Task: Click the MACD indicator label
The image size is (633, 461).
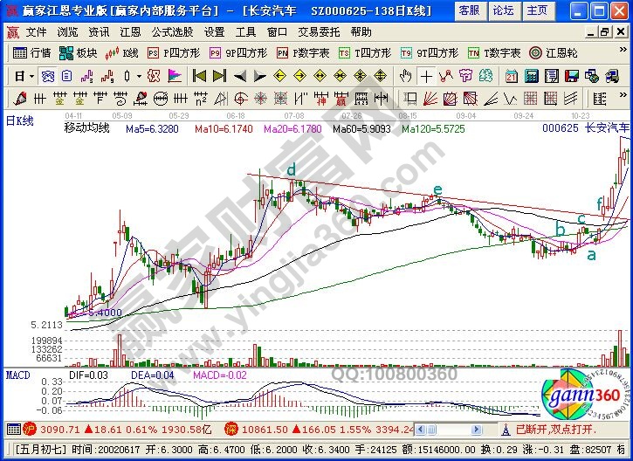Action: pos(18,375)
